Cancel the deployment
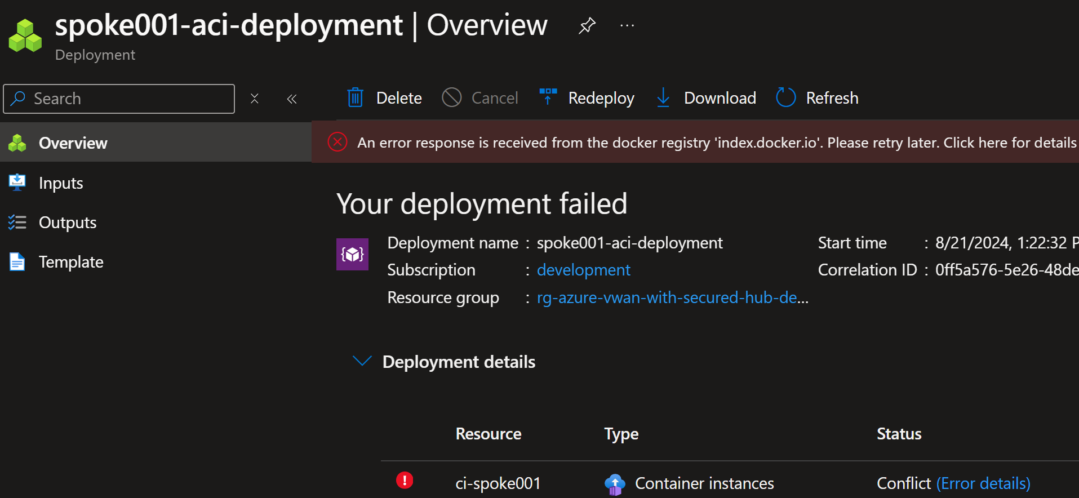1079x498 pixels. [479, 98]
